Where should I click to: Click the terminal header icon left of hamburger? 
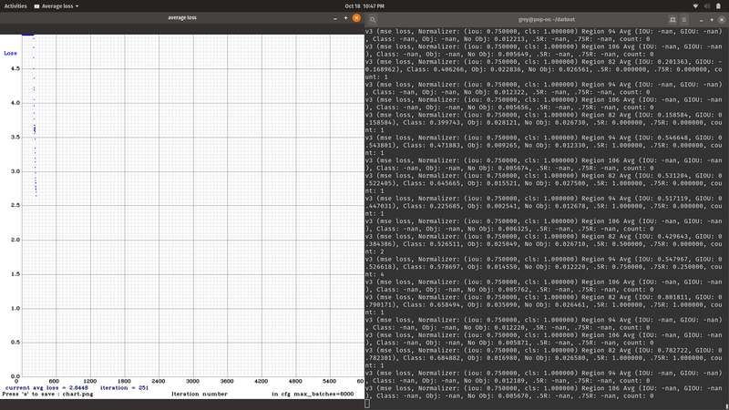tap(673, 18)
